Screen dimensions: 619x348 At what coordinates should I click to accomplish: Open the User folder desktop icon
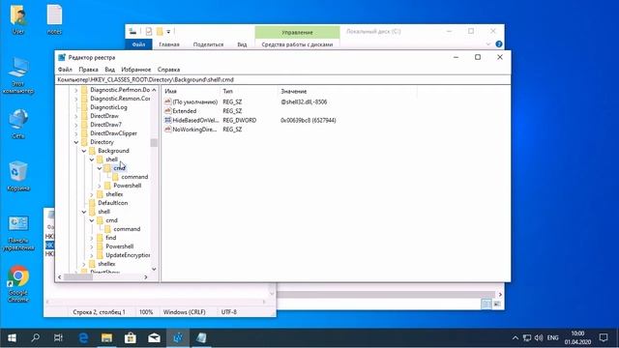click(x=18, y=19)
